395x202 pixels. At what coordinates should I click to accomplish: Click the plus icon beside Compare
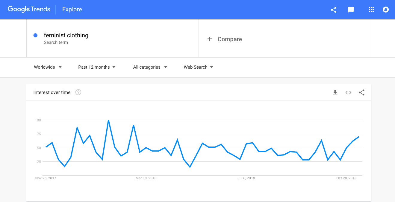[210, 39]
